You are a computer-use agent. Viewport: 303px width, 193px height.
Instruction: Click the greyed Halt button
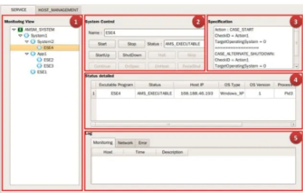pyautogui.click(x=162, y=55)
